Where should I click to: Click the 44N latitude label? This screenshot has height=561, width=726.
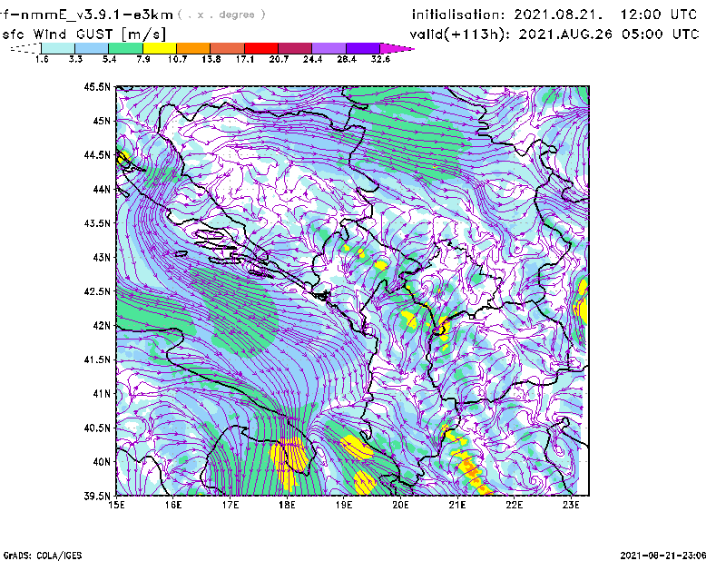[x=102, y=189]
